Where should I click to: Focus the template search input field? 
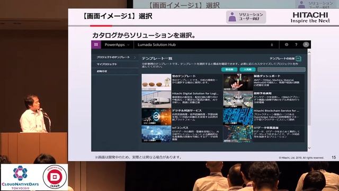pyautogui.click(x=281, y=70)
